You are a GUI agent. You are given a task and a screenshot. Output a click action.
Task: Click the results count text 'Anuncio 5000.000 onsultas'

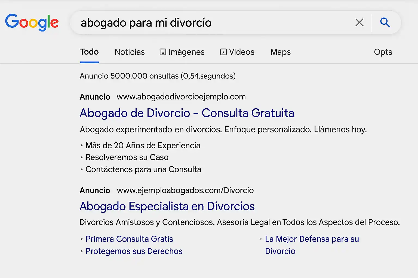[x=129, y=76]
